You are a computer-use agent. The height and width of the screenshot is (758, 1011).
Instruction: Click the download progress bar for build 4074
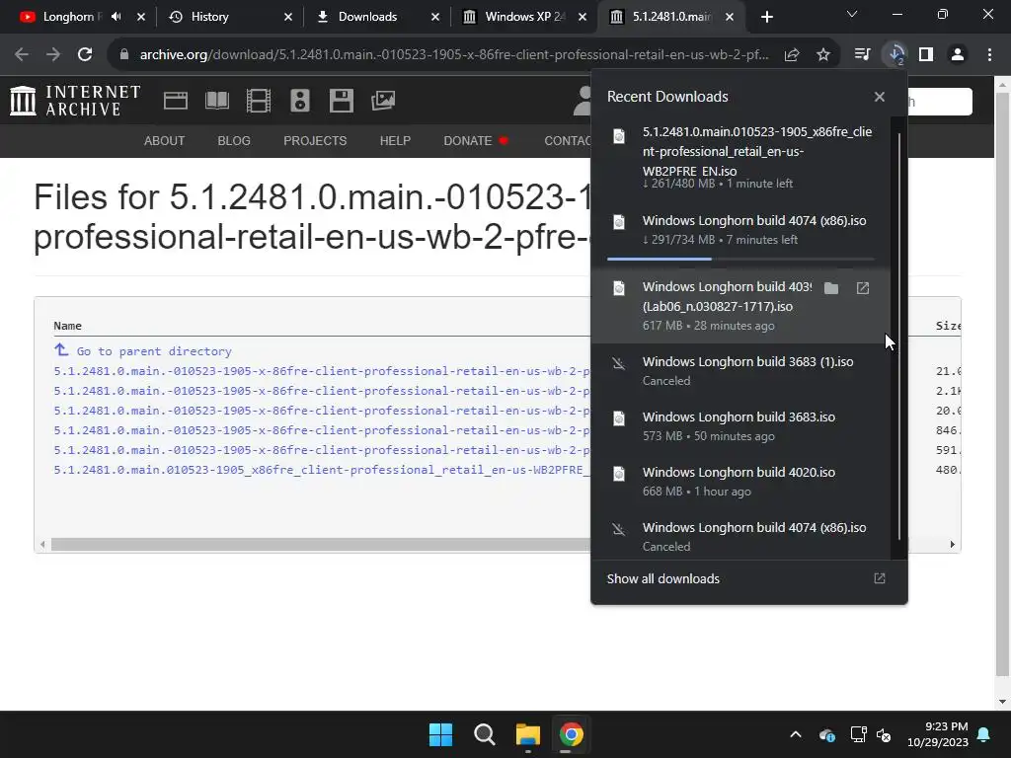740,259
